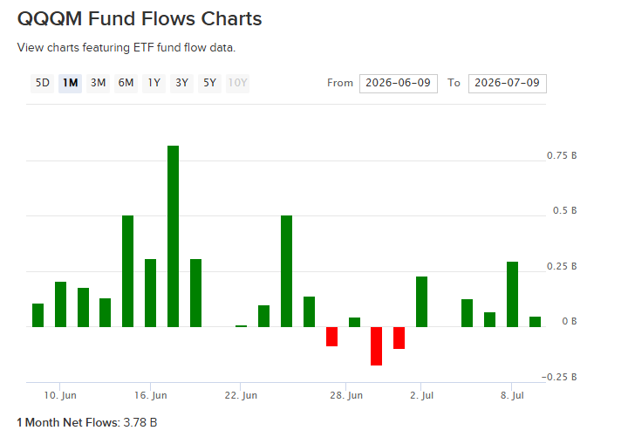628x444 pixels.
Task: Click the 28. Jun date label
Action: click(346, 395)
